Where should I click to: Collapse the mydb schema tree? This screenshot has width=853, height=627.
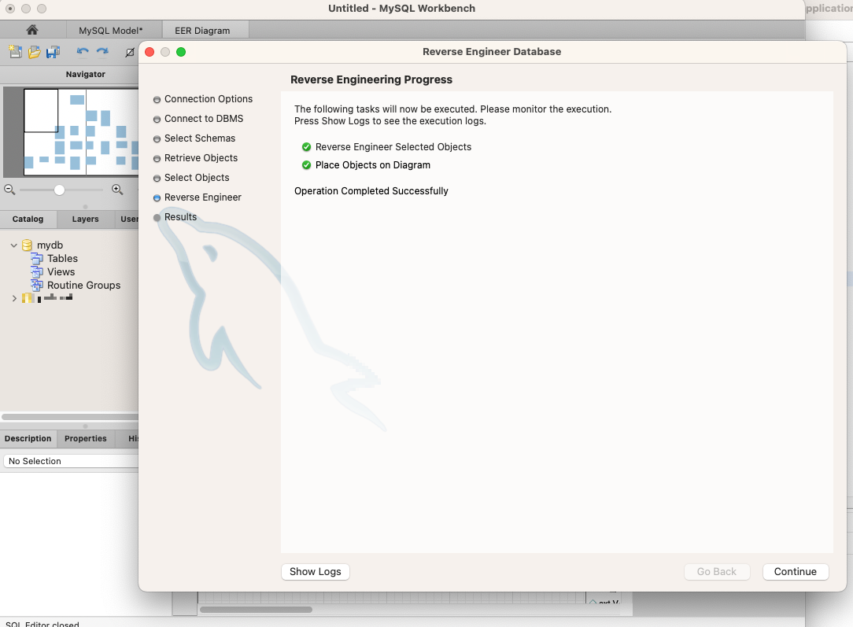pyautogui.click(x=14, y=245)
